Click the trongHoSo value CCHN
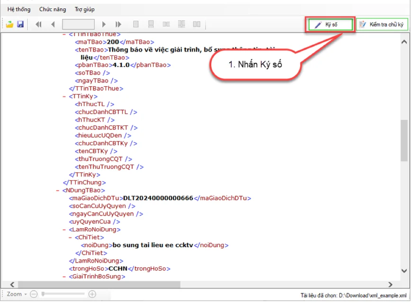 [x=118, y=269]
